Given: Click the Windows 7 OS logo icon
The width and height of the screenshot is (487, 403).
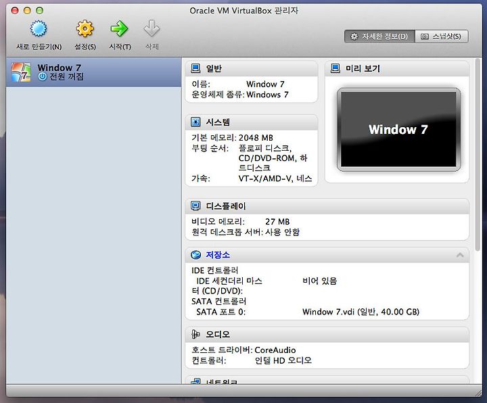Looking at the screenshot, I should pos(21,72).
